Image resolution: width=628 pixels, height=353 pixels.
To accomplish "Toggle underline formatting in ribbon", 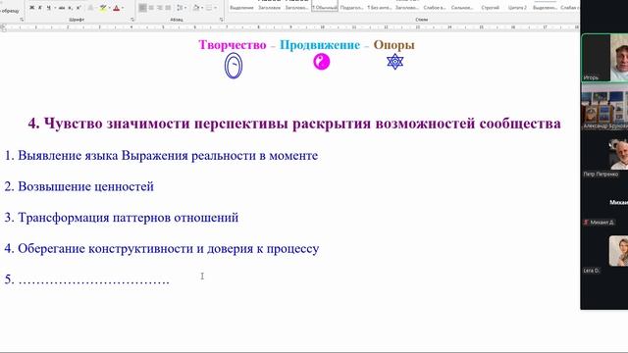I will click(x=48, y=8).
